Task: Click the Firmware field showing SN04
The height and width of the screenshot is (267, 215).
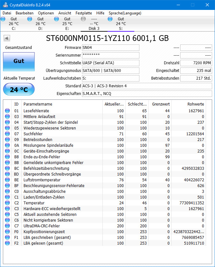Action: [x=111, y=48]
